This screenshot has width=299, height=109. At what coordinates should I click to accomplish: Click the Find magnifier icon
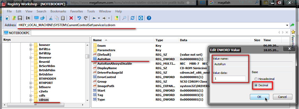pyautogui.click(x=124, y=18)
